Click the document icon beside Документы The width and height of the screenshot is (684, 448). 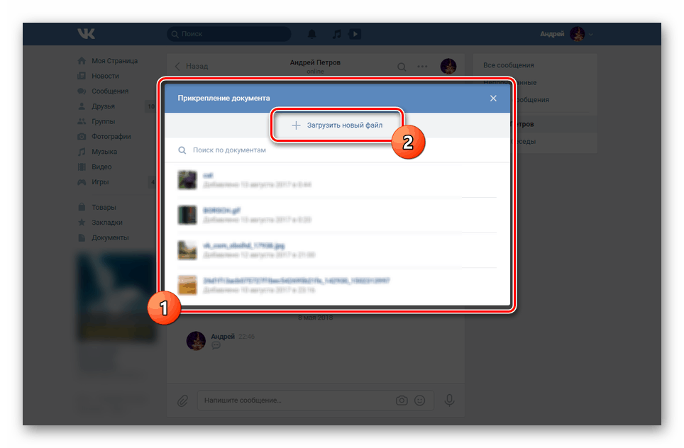click(x=82, y=237)
